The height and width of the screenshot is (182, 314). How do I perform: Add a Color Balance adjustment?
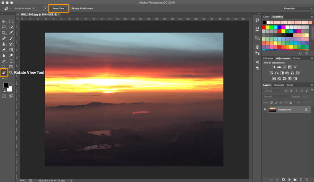pos(277,73)
